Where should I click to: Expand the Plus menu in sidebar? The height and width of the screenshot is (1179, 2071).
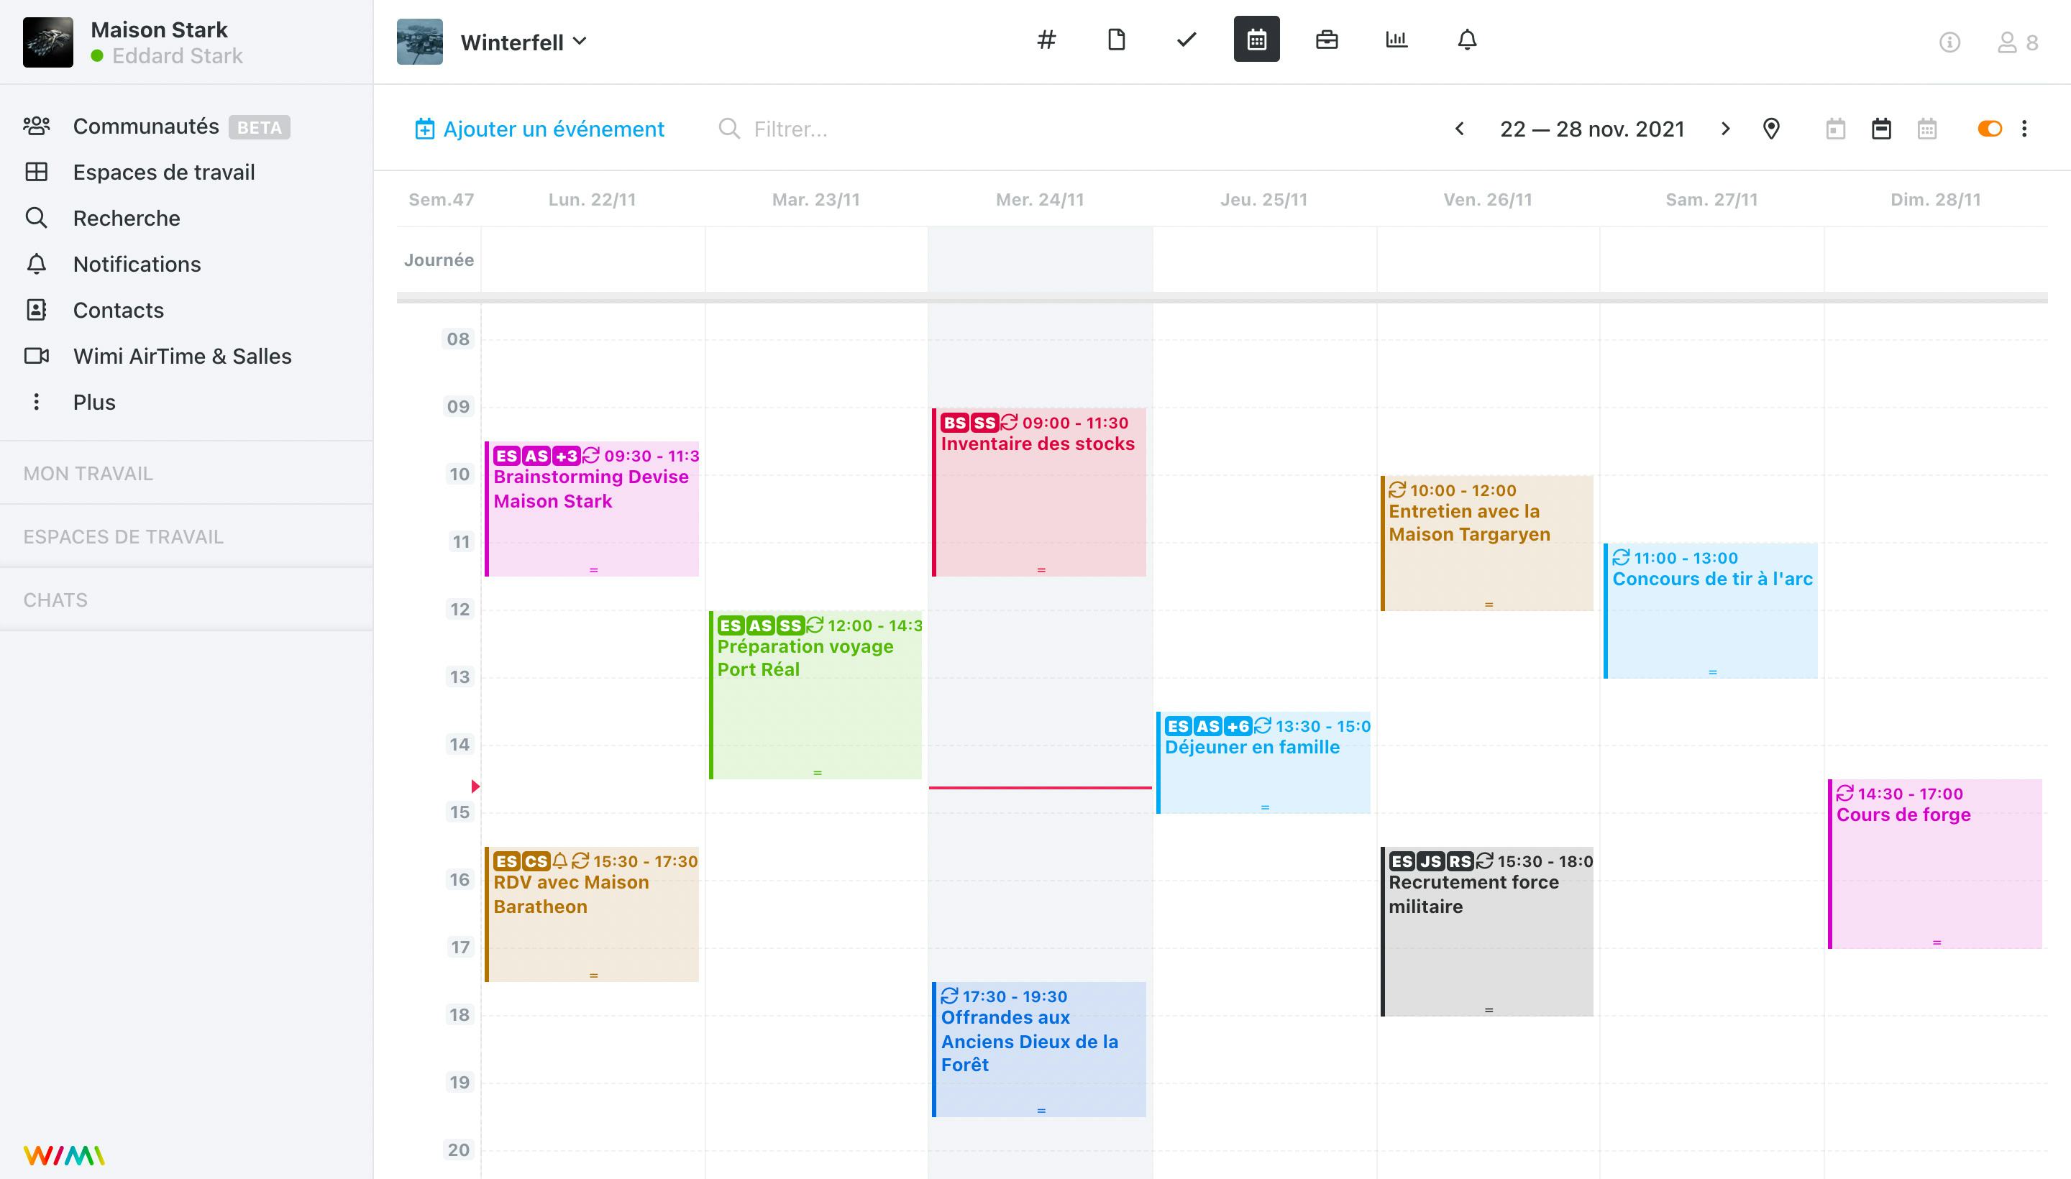click(x=94, y=403)
